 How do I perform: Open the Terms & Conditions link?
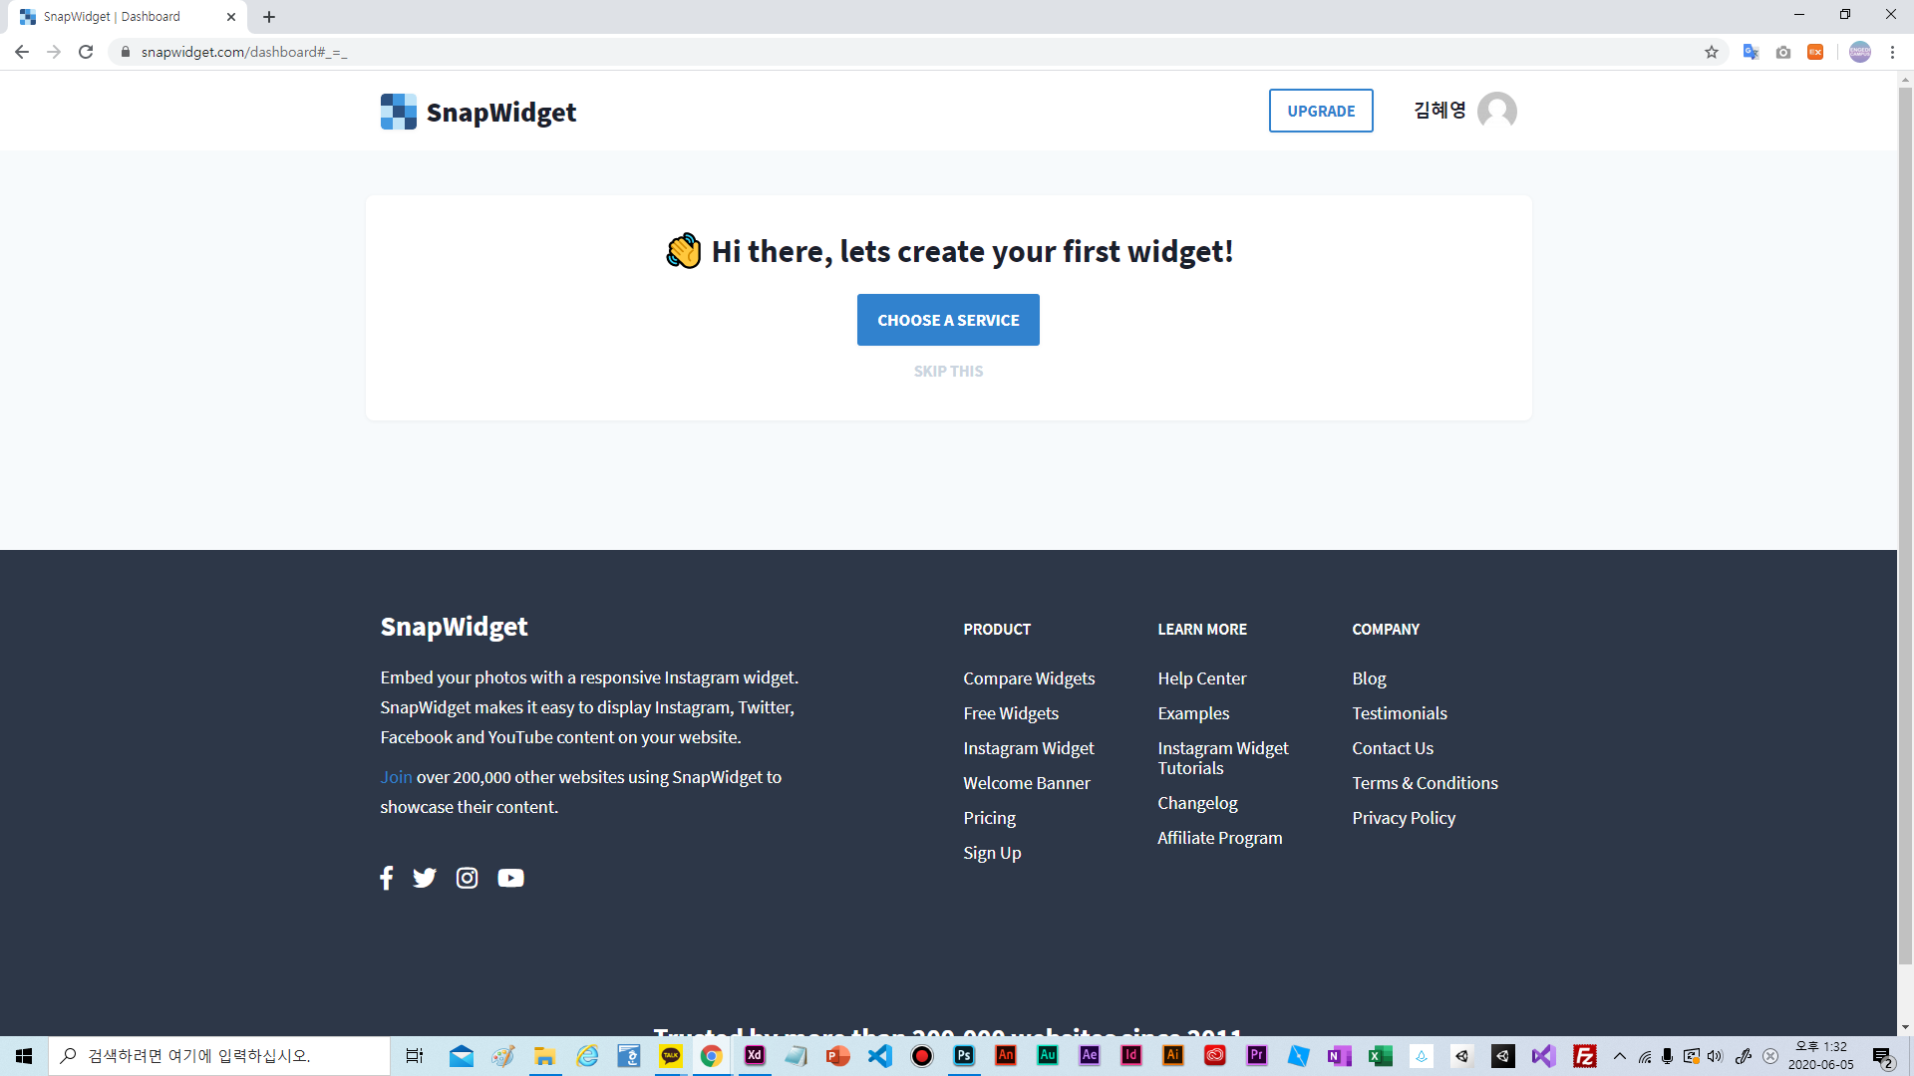coord(1425,783)
